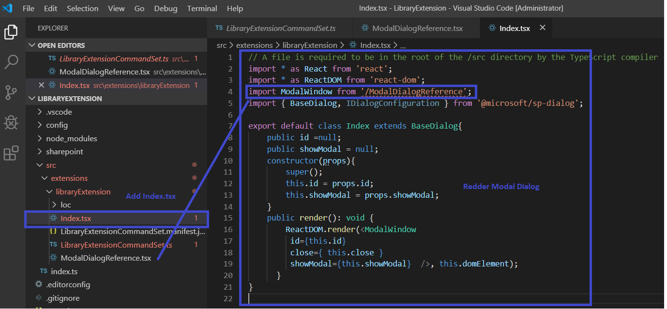This screenshot has height=309, width=667.
Task: Open the Edit menu
Action: tap(50, 9)
